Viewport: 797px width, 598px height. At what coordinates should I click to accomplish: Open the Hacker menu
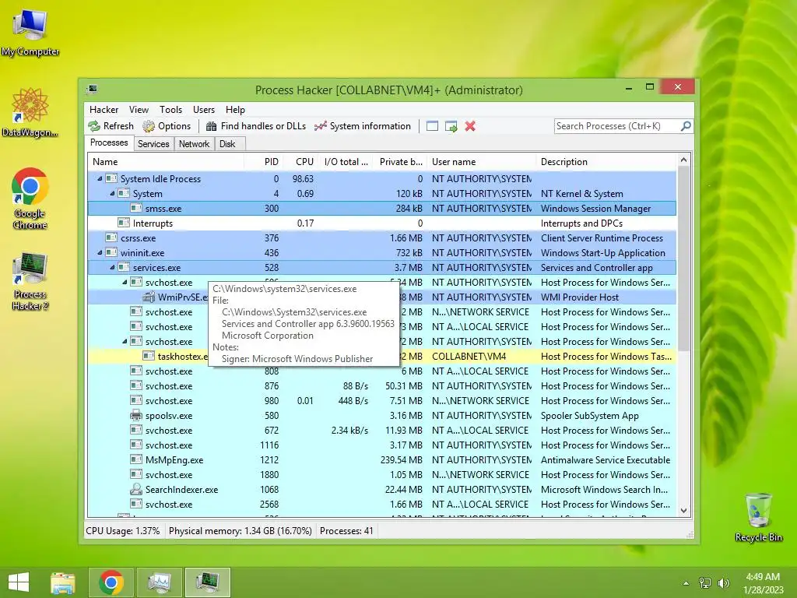point(104,109)
